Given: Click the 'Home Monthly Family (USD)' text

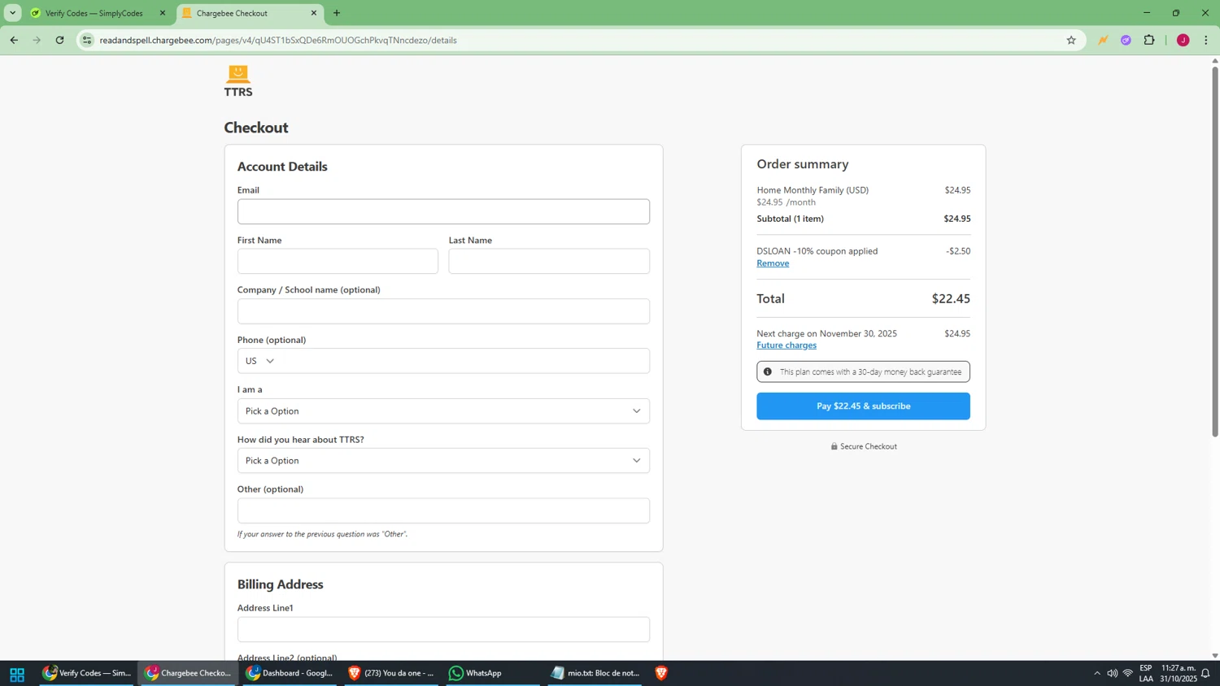Looking at the screenshot, I should point(813,190).
